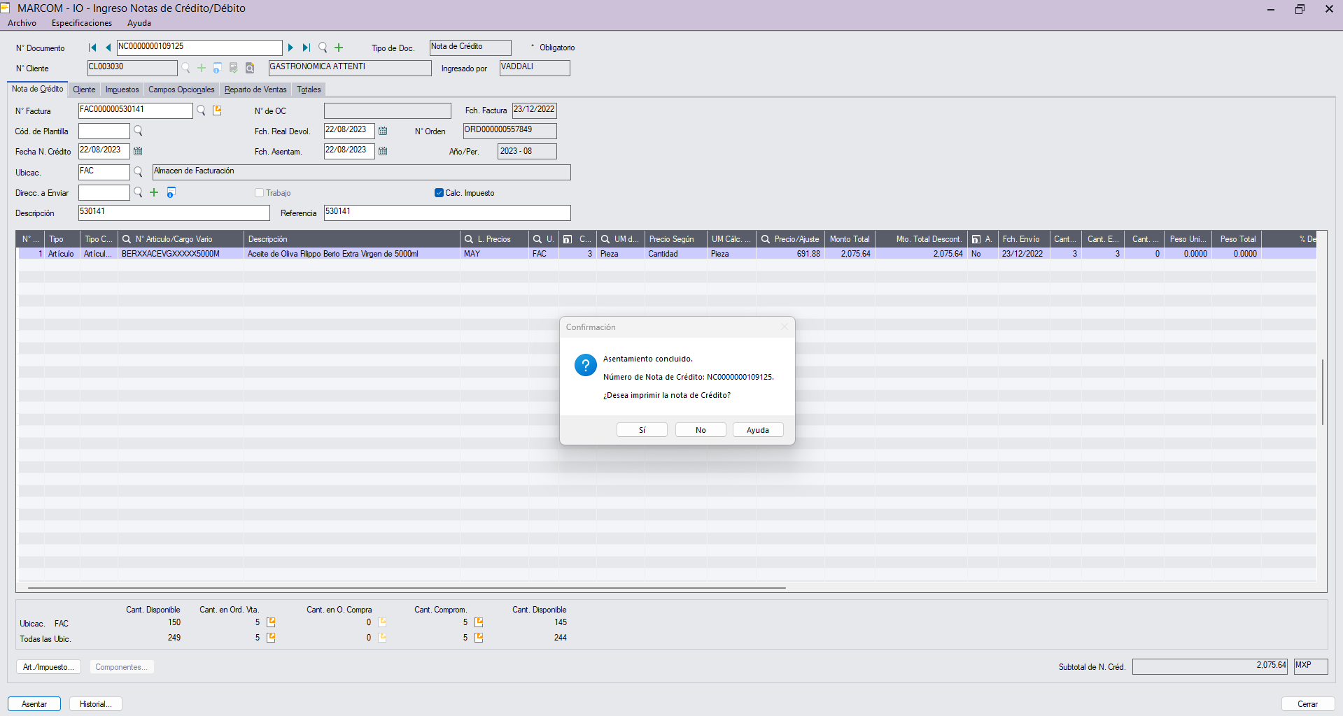Open calendar picker for Fecha N. Crédito
The image size is (1343, 716).
pos(138,151)
